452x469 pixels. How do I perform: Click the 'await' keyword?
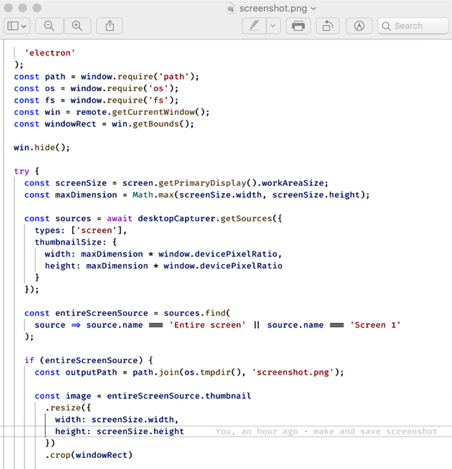tap(120, 219)
